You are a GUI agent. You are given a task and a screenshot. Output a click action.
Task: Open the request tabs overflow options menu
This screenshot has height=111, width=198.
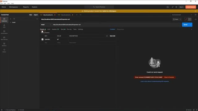click(80, 15)
